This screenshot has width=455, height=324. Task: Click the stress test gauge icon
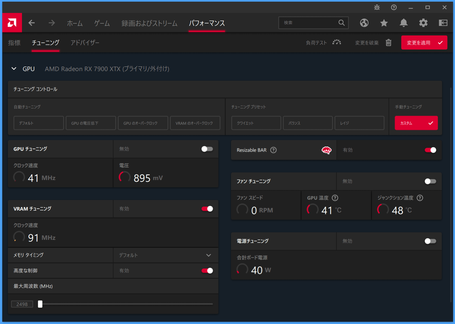[337, 42]
